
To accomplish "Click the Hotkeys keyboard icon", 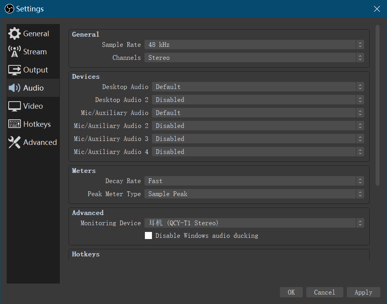I will (14, 124).
